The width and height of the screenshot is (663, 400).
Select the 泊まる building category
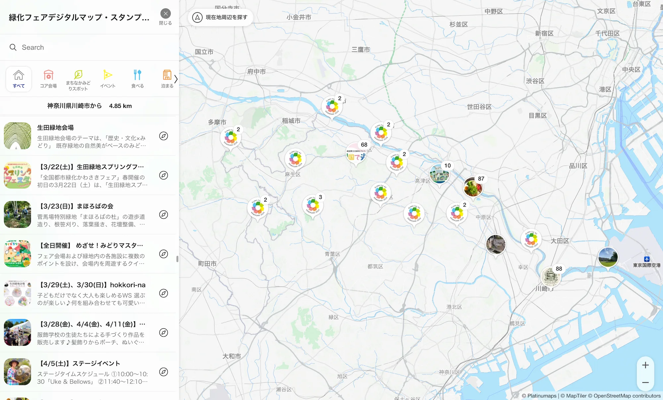tap(167, 79)
